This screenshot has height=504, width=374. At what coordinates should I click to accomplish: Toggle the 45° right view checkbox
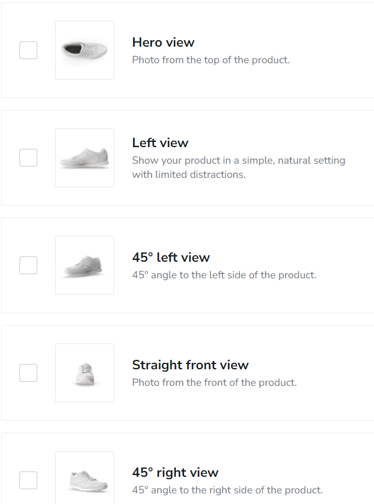click(x=28, y=480)
